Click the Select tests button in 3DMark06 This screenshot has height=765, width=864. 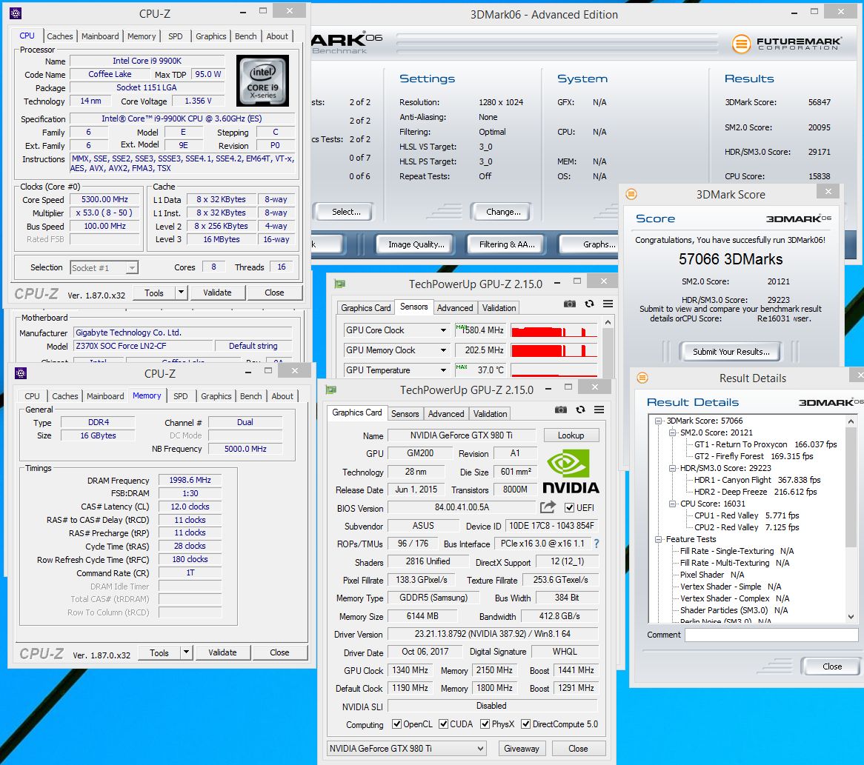point(345,212)
